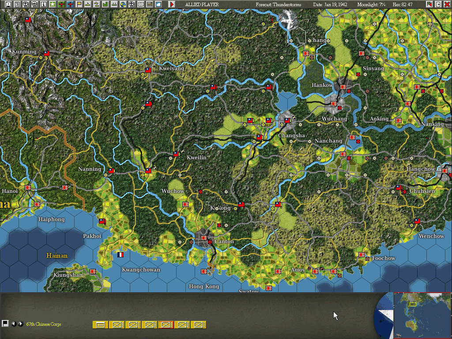Click the Japanese flag at Swatow
The width and height of the screenshot is (452, 339).
269,288
